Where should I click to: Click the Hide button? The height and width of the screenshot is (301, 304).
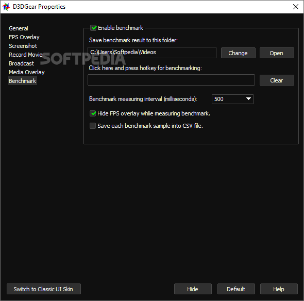tap(193, 289)
